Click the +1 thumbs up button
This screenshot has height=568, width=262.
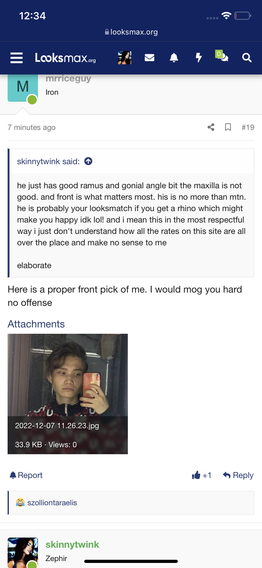pos(202,475)
